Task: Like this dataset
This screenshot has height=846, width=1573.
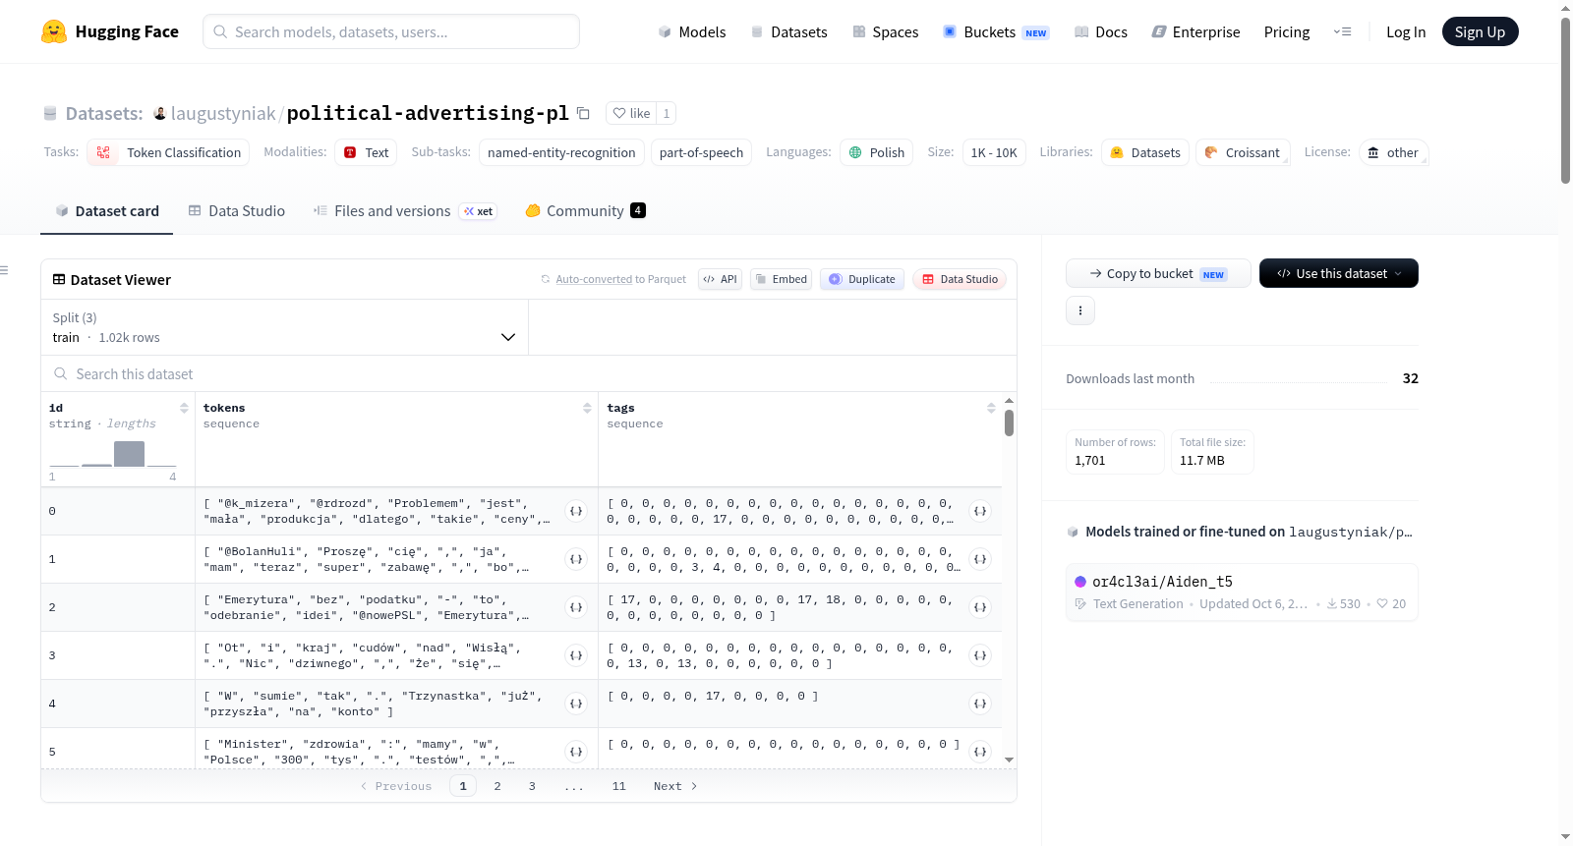Action: pyautogui.click(x=631, y=113)
